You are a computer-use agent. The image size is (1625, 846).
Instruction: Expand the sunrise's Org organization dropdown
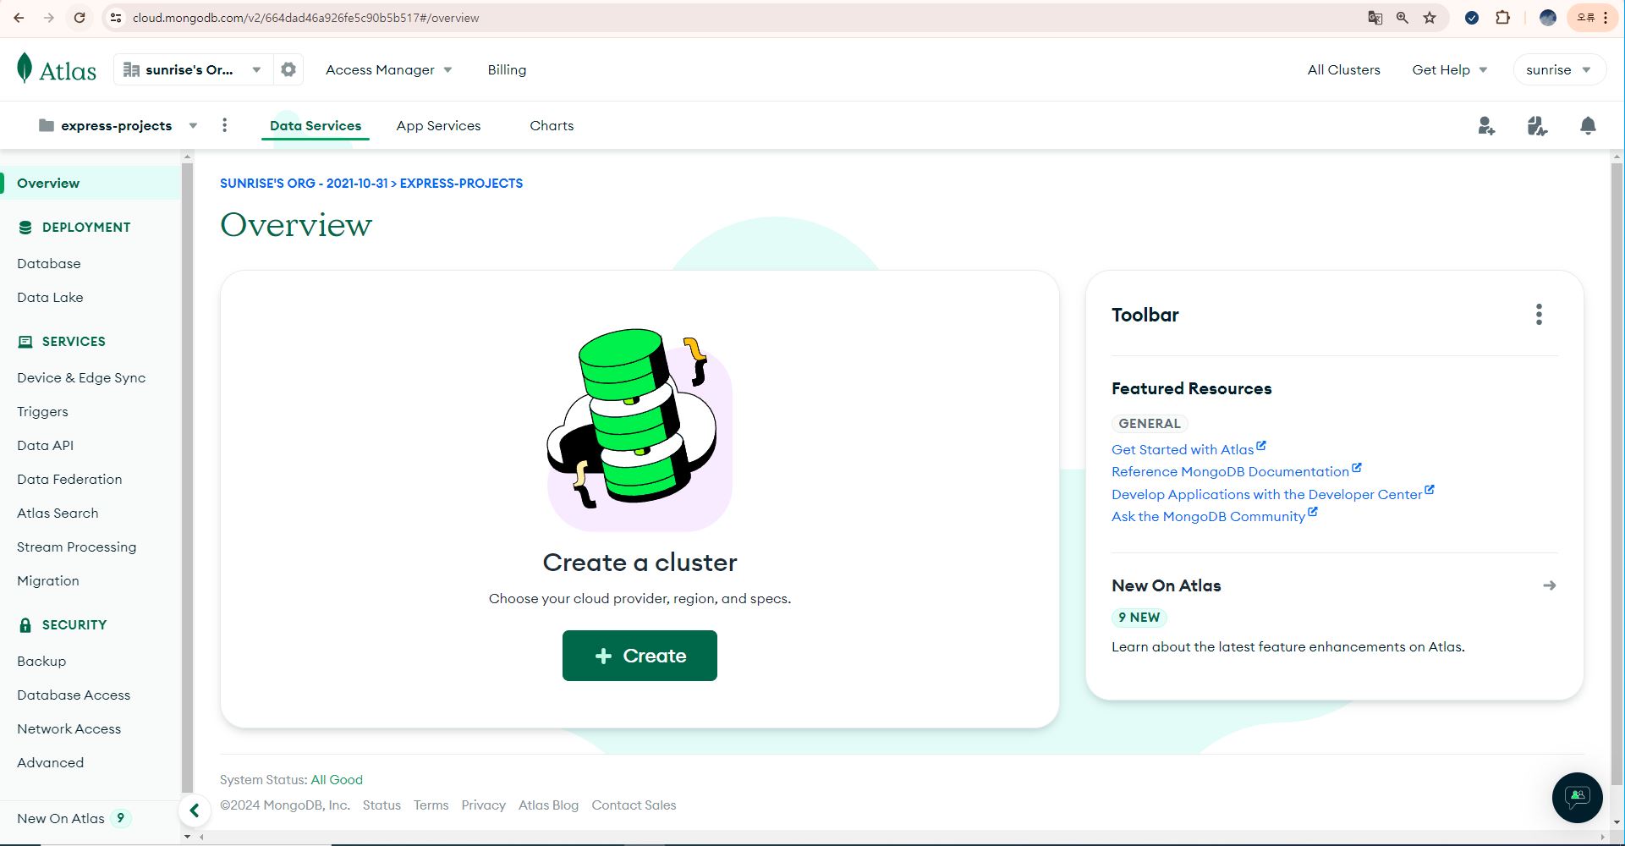193,69
